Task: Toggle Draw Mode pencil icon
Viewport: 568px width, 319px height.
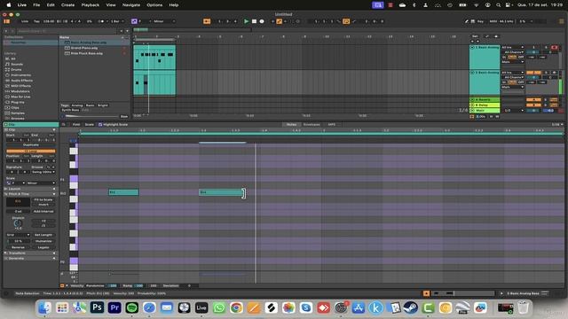Action: click(x=467, y=21)
